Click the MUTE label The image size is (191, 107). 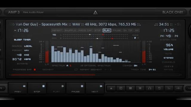point(168,53)
